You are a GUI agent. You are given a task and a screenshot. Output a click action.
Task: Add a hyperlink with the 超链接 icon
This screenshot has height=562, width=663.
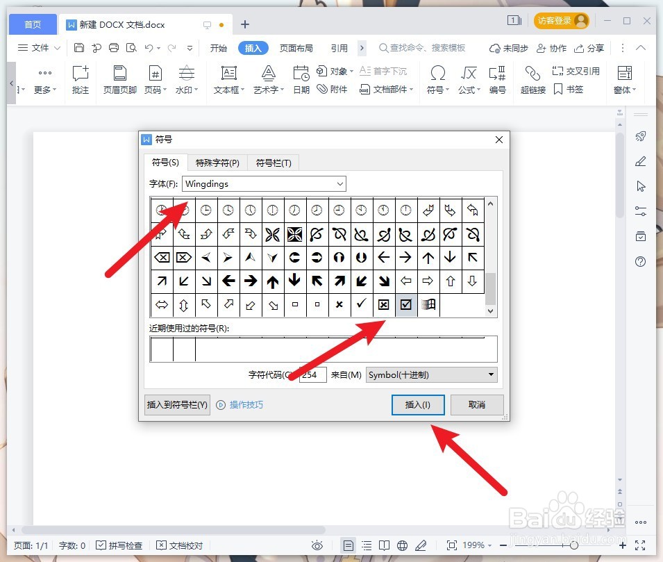(x=532, y=78)
